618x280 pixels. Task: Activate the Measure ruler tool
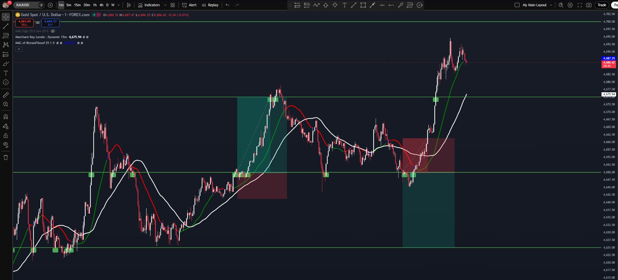[6, 95]
